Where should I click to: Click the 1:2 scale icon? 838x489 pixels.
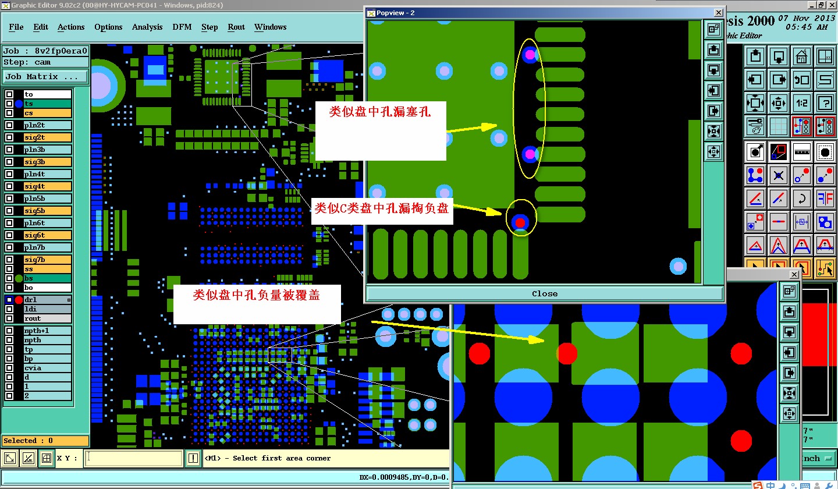tap(802, 103)
